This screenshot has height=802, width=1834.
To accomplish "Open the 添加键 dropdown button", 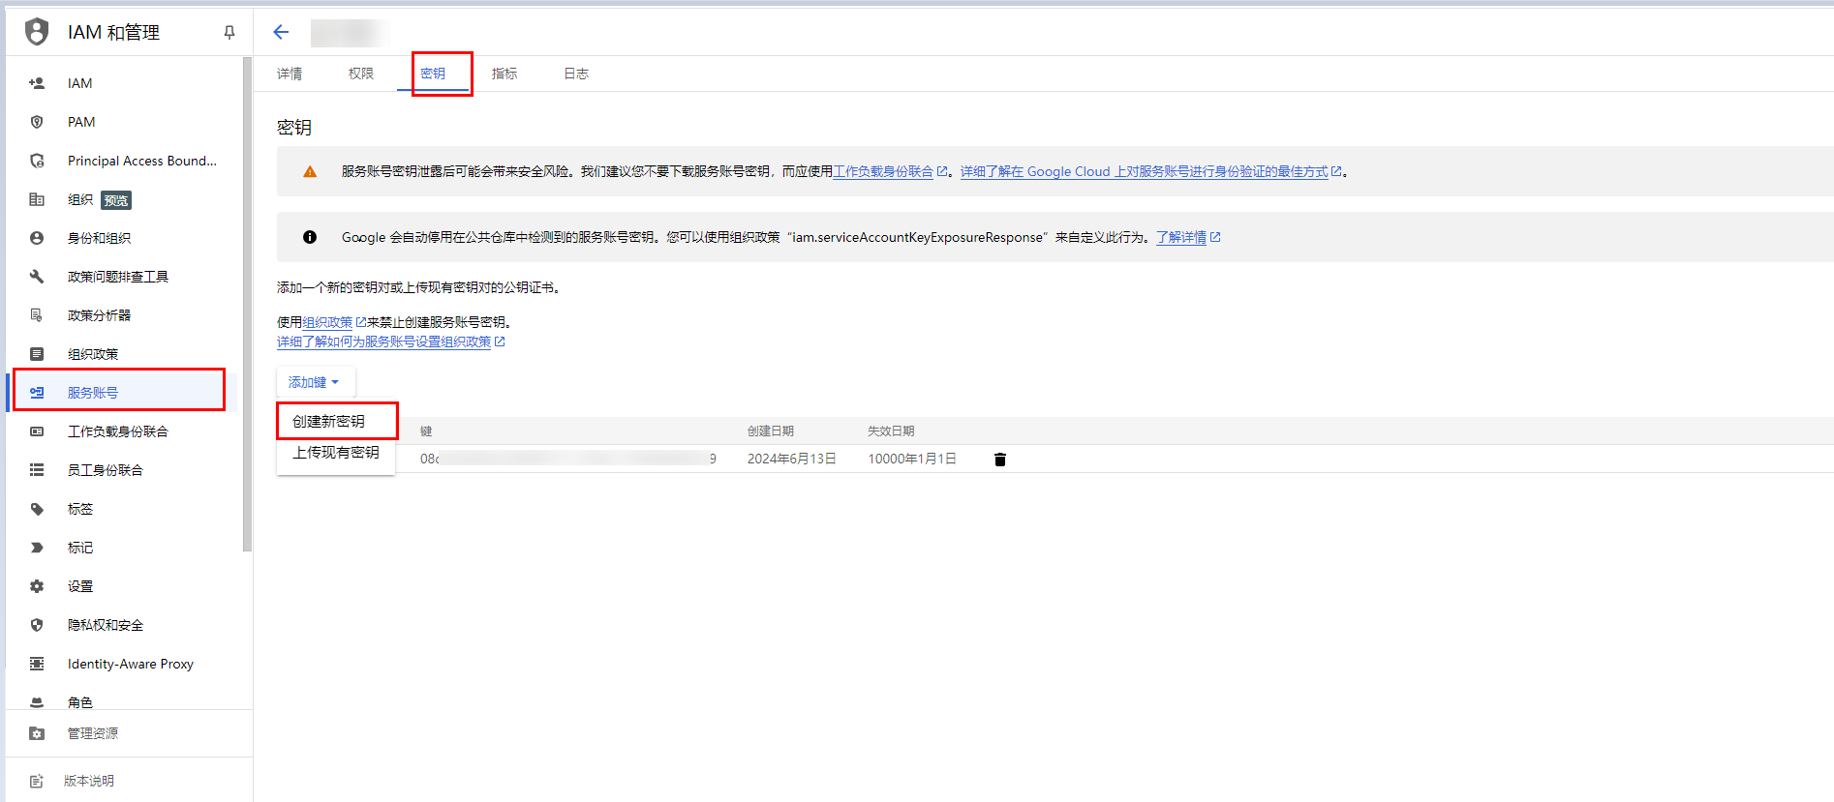I will [316, 382].
